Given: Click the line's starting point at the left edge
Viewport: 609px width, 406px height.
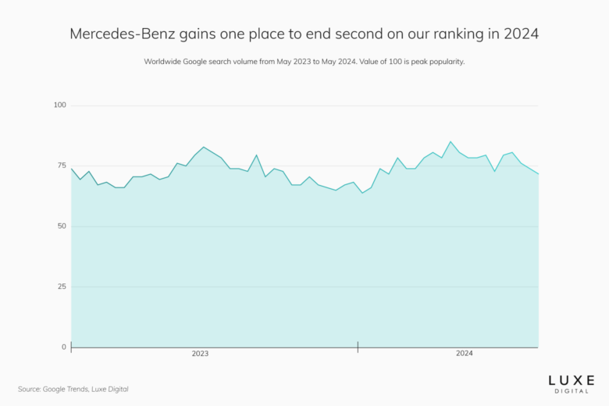Looking at the screenshot, I should pyautogui.click(x=71, y=169).
